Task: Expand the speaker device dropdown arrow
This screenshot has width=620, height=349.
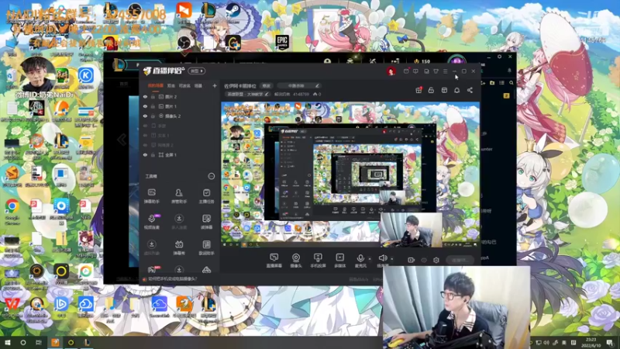Action: click(x=392, y=259)
